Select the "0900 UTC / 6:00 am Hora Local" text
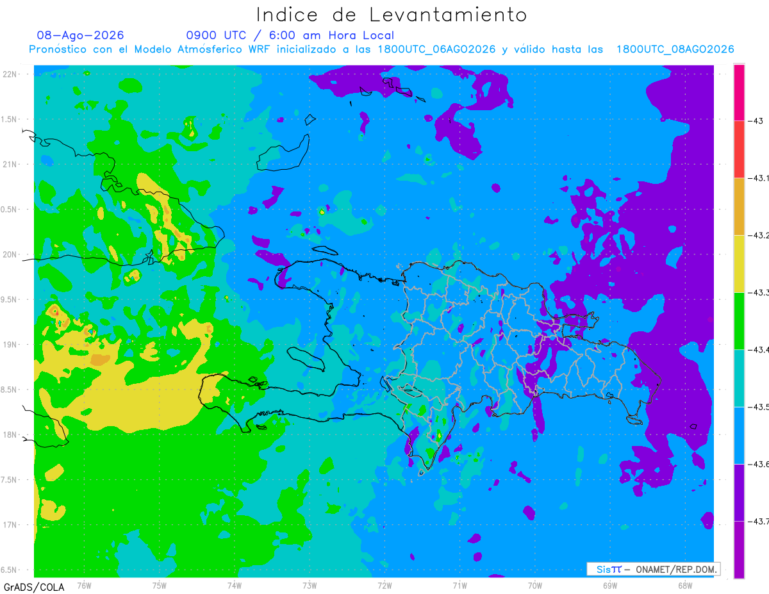This screenshot has height=594, width=769. click(290, 35)
